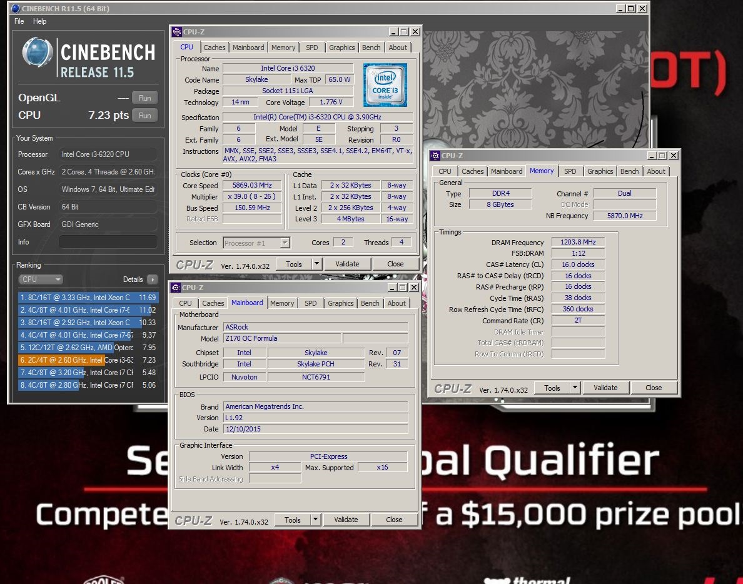Image resolution: width=743 pixels, height=584 pixels.
Task: Click CAS# Latency value 16.0 clocks
Action: (578, 264)
